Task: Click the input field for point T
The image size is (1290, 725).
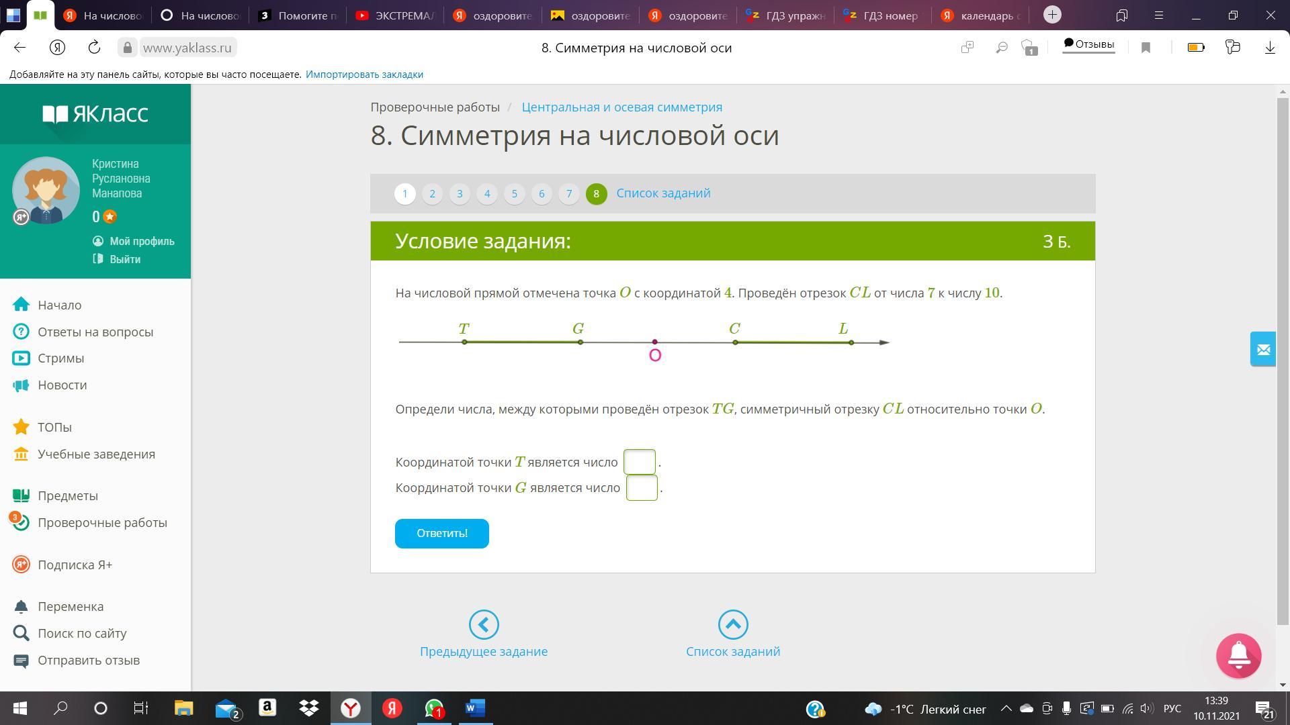Action: pos(639,462)
